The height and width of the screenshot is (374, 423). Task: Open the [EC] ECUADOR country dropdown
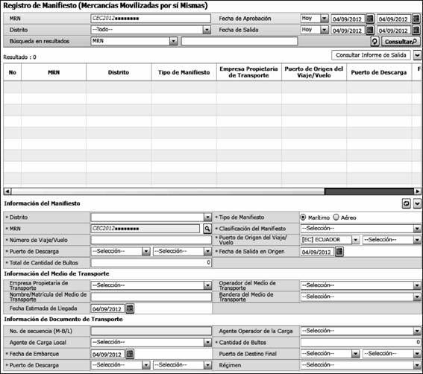(x=356, y=240)
